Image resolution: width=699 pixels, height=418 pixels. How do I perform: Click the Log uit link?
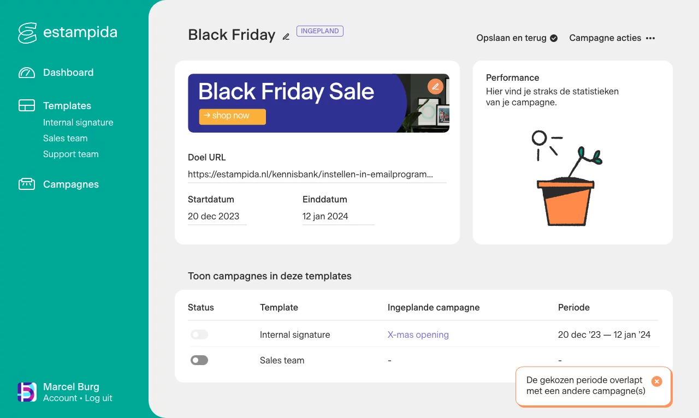(99, 398)
